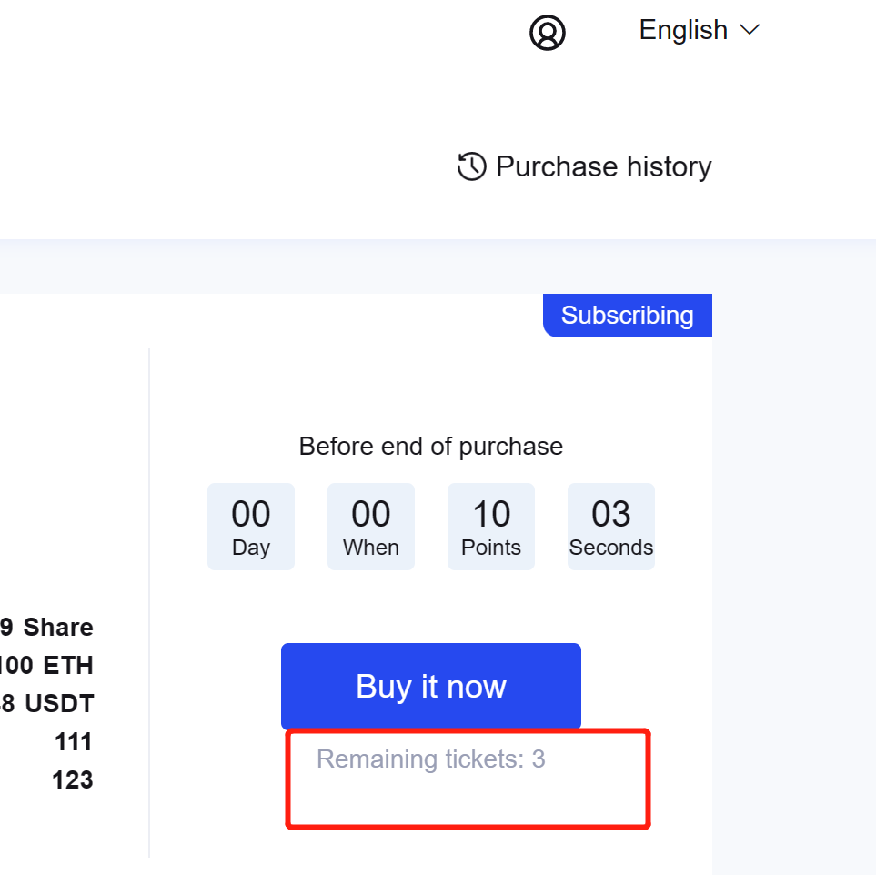
Task: Click the "Remaining tickets: 3" text
Action: click(430, 759)
